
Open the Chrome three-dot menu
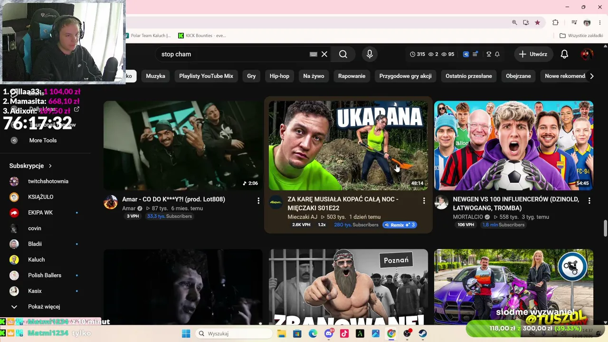600,22
